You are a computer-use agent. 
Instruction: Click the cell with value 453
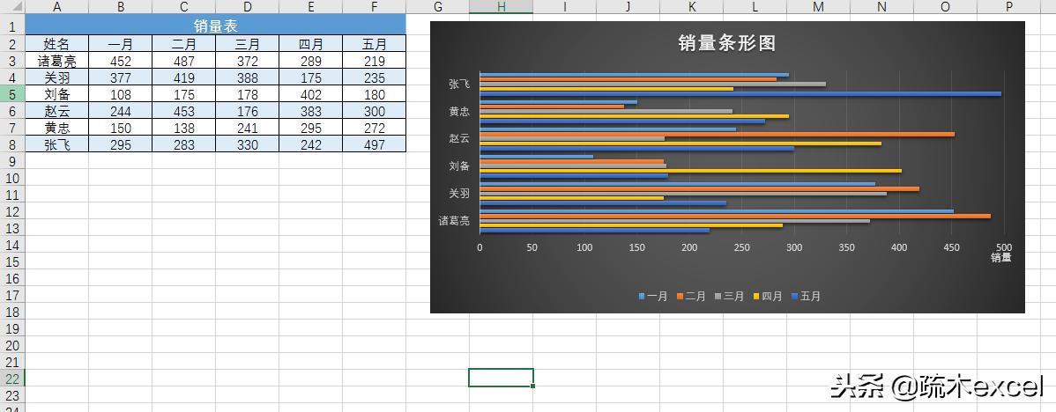pos(184,111)
